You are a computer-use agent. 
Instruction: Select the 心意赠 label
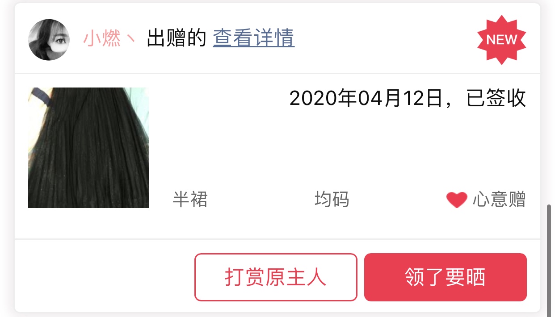[x=499, y=200]
